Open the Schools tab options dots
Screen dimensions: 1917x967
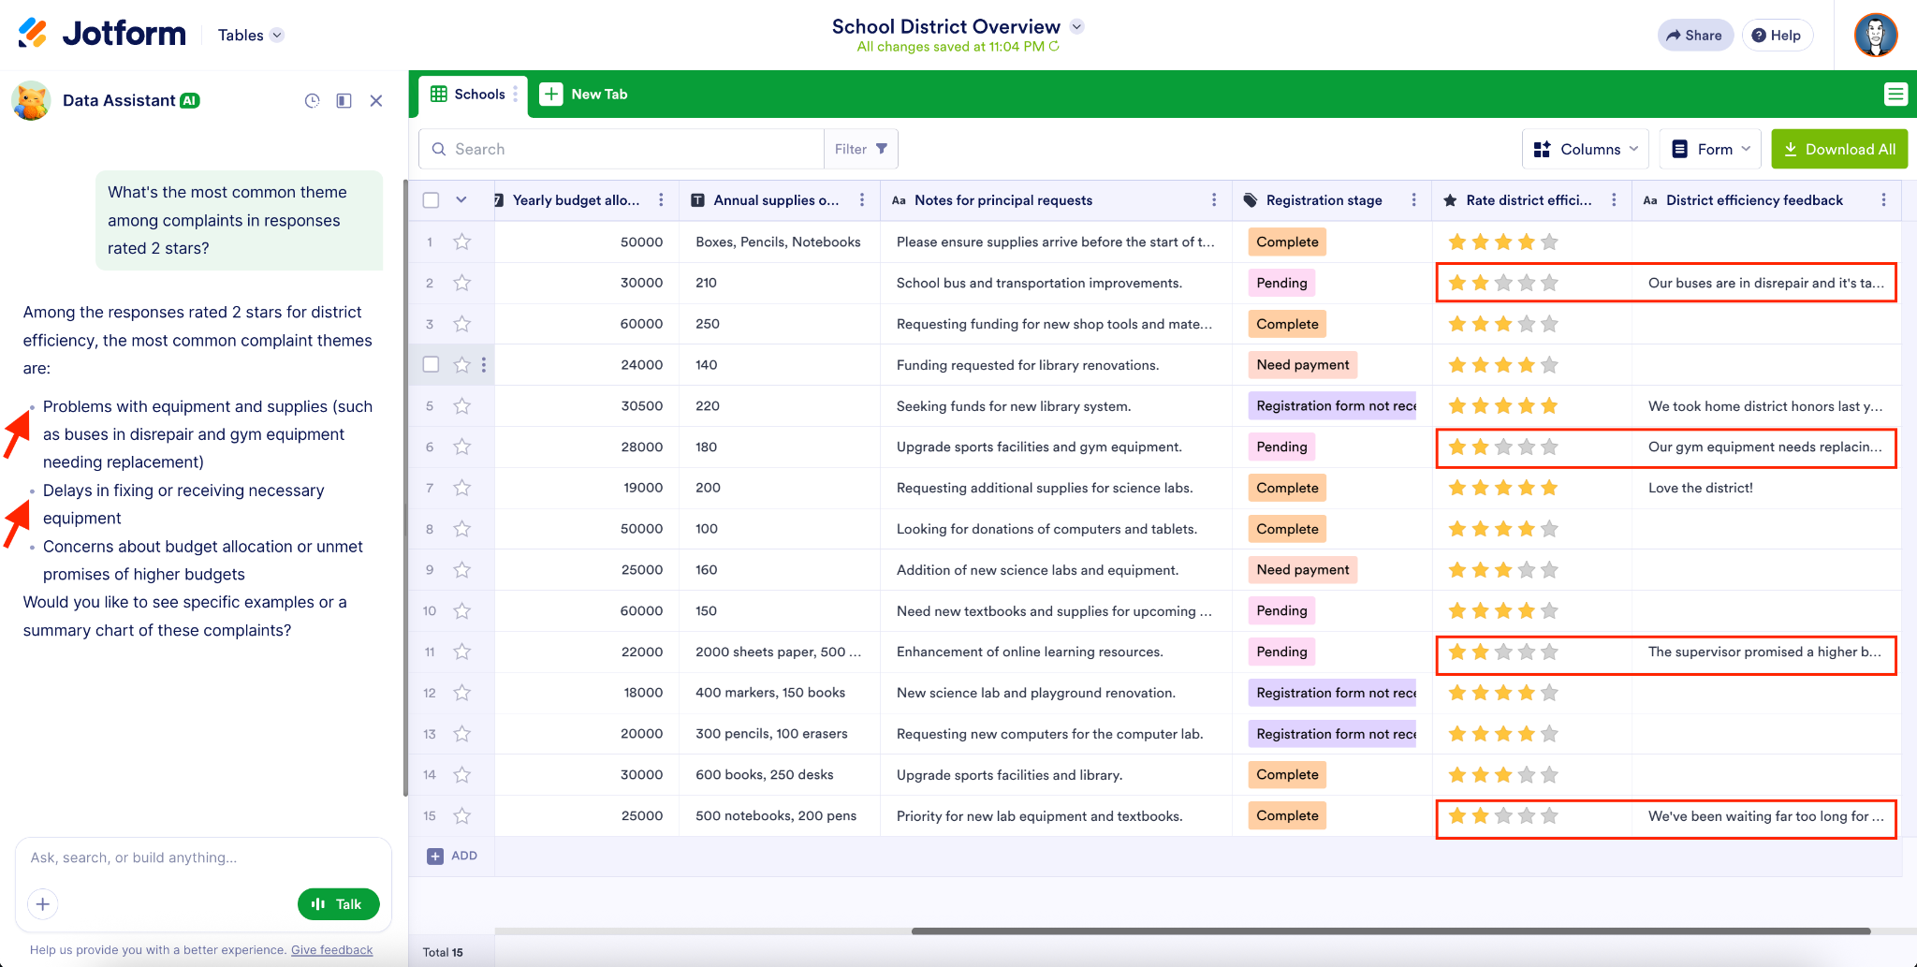click(516, 94)
